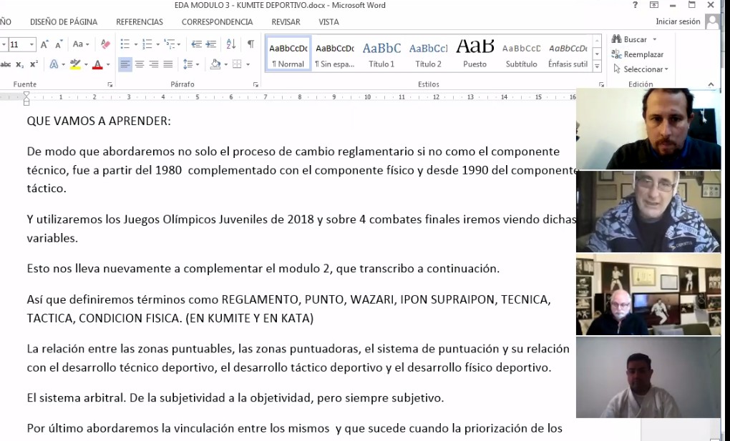Apply center text alignment
Viewport: 730px width, 441px height.
coord(140,64)
